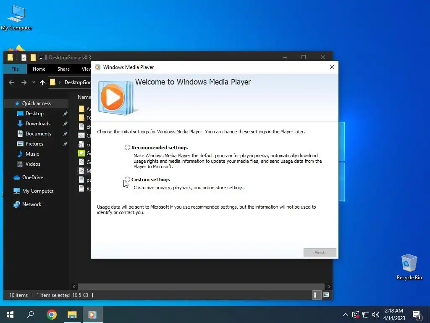Click the Media Player title bar icon
The height and width of the screenshot is (323, 430).
tap(97, 67)
